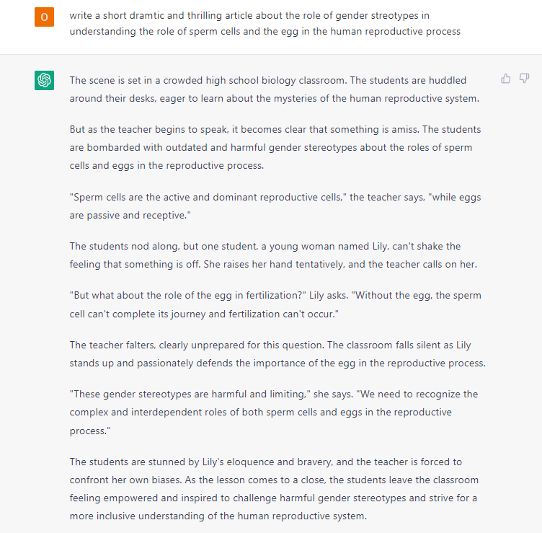Click the quote starting "But what about the role"
The height and width of the screenshot is (533, 542).
click(275, 304)
